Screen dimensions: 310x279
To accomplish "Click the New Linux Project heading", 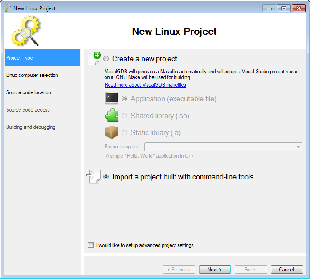I will coord(175,32).
